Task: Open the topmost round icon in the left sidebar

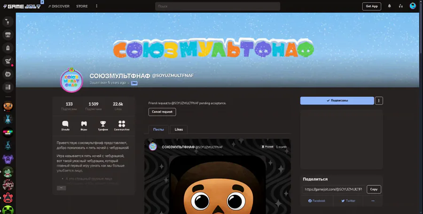Action: (x=8, y=22)
